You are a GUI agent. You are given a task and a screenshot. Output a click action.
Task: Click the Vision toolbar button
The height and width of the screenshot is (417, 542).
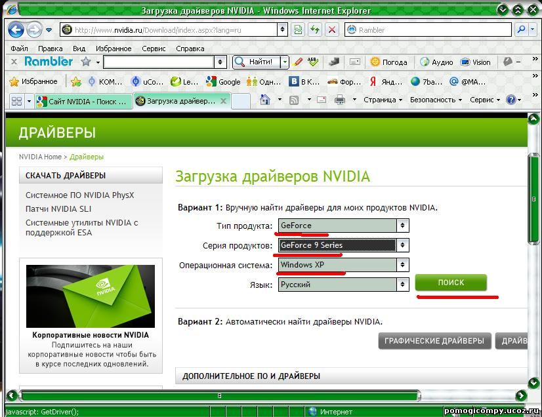point(475,62)
